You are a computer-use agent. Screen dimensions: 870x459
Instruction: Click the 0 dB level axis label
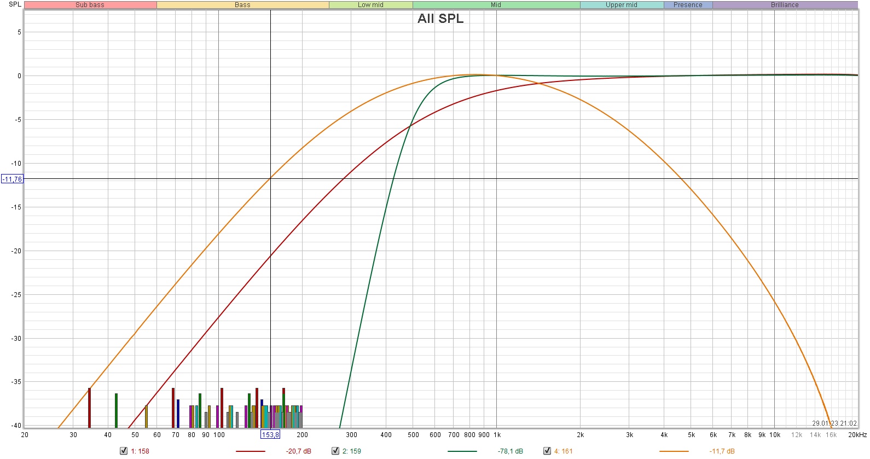(x=19, y=76)
